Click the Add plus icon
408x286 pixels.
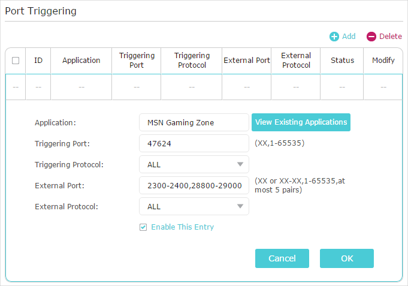point(334,37)
